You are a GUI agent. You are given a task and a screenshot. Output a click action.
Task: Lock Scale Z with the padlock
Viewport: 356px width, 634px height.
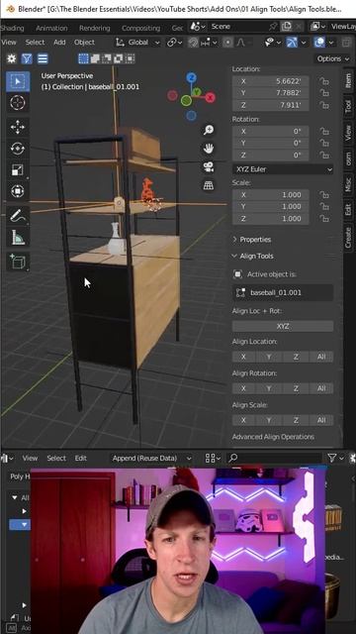pos(323,219)
